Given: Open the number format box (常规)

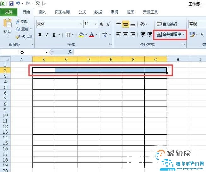Looking at the screenshot, I should (x=197, y=24).
